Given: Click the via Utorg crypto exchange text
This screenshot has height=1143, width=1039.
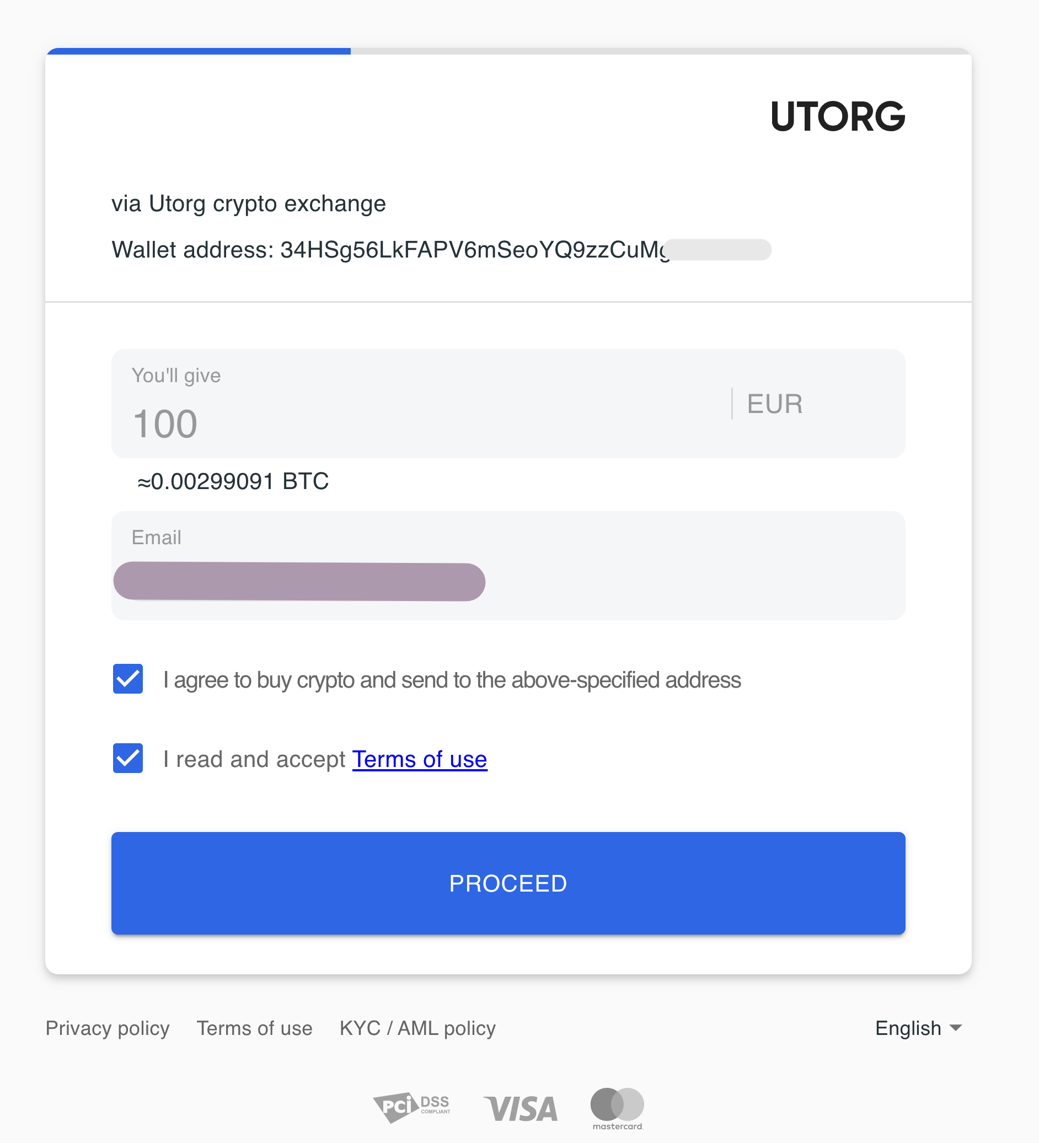Looking at the screenshot, I should tap(248, 203).
